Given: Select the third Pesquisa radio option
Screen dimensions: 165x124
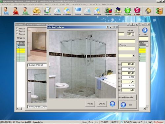Looking at the screenshot, I should (17, 34).
